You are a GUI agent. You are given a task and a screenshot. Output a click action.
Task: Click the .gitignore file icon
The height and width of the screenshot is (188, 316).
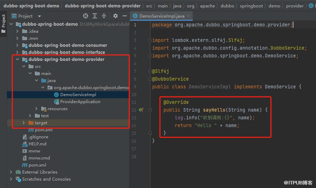[24, 137]
